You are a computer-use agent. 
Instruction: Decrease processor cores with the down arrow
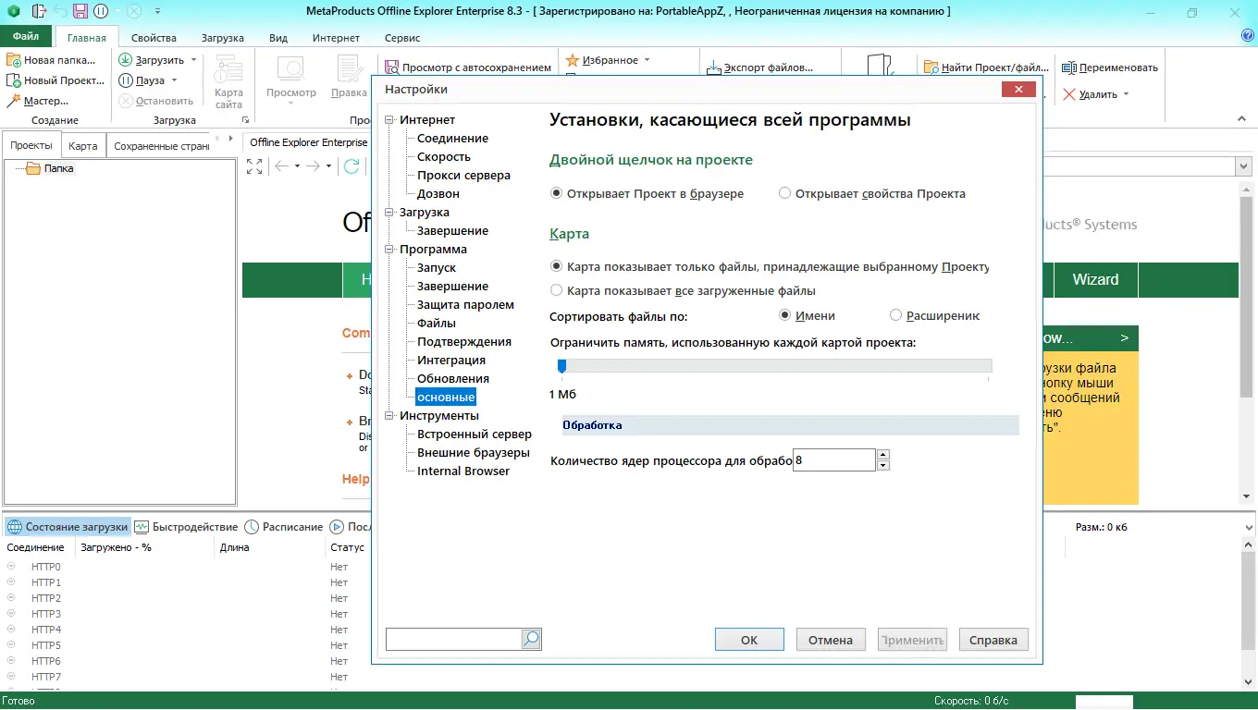click(x=882, y=465)
